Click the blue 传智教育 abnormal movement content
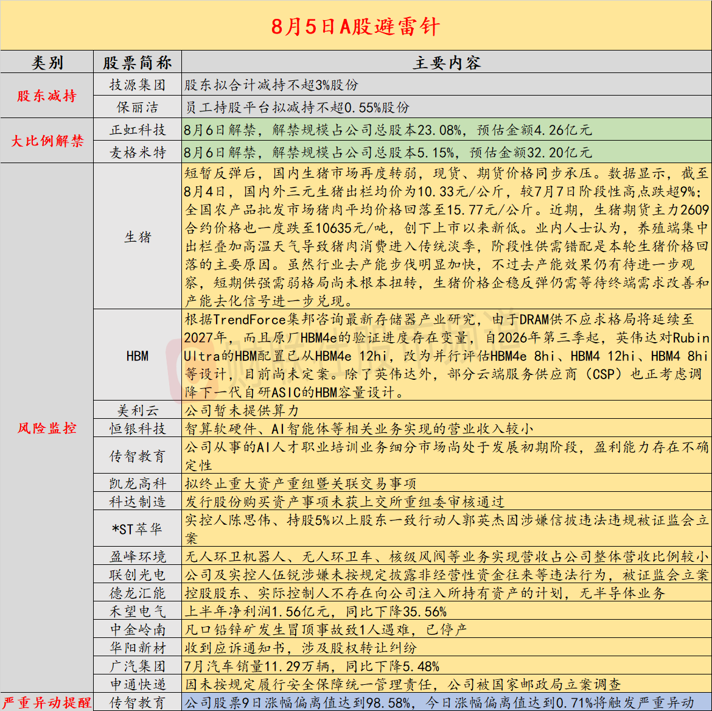 pyautogui.click(x=447, y=702)
